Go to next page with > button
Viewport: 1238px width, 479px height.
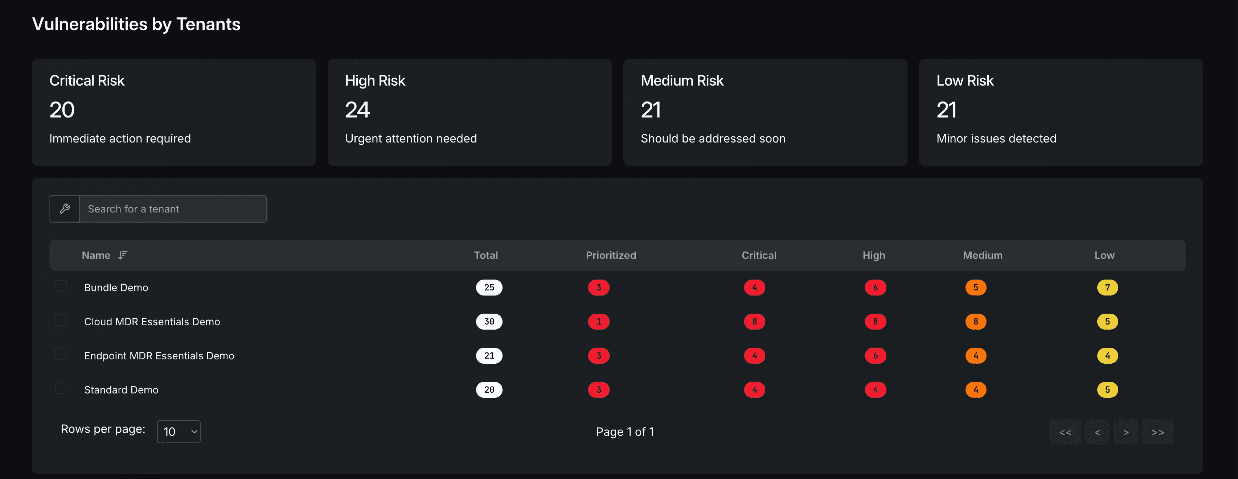(x=1126, y=432)
